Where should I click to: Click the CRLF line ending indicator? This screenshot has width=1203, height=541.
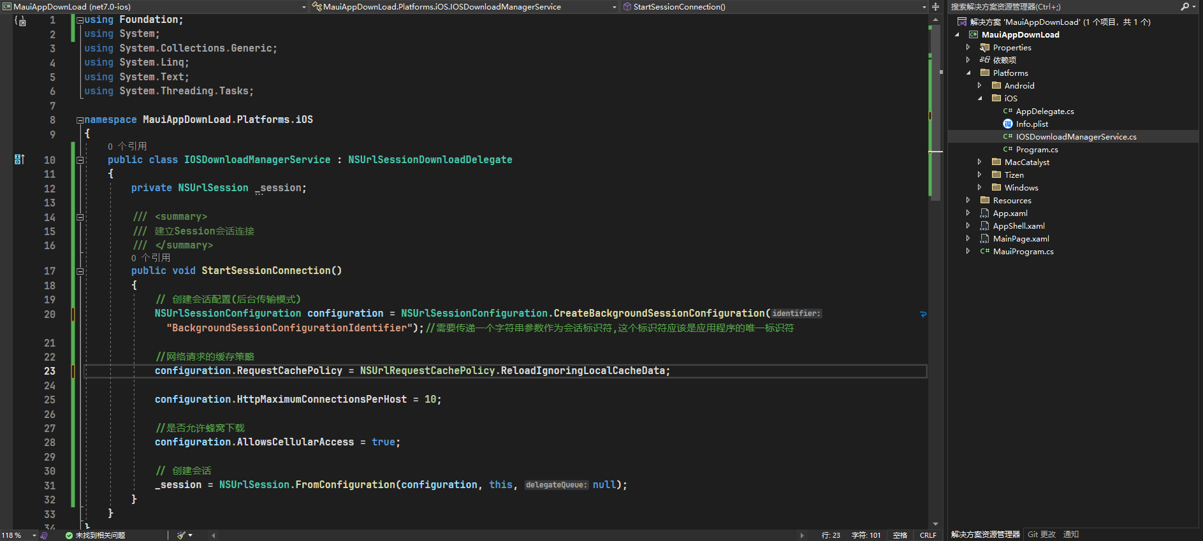928,535
